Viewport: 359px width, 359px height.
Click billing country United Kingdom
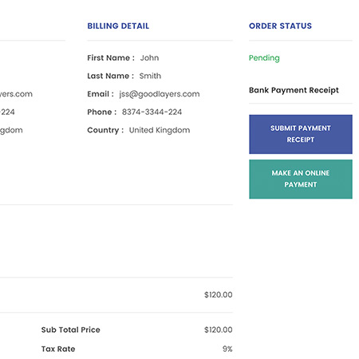tap(160, 130)
